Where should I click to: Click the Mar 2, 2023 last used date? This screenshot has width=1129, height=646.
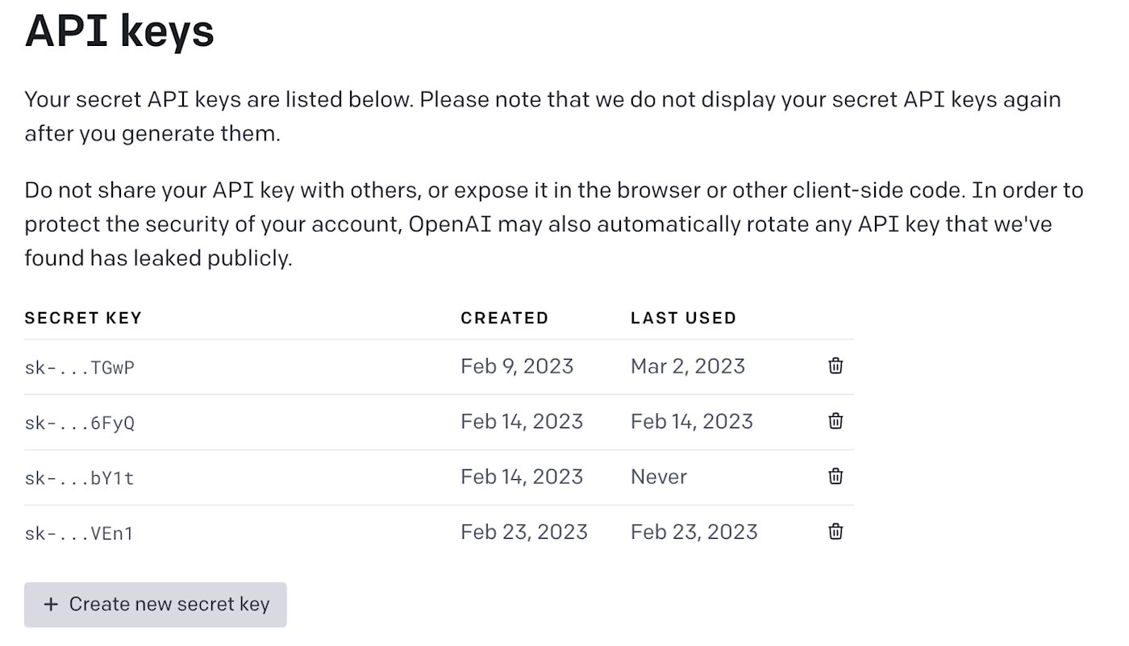tap(688, 366)
